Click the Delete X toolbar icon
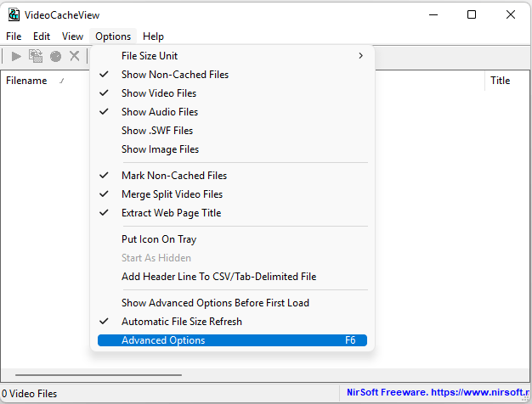 74,56
